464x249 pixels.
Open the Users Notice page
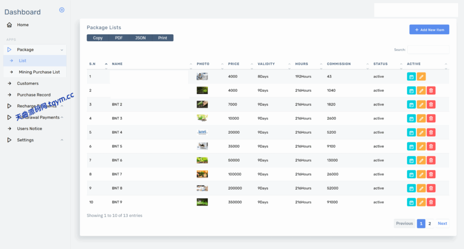point(29,129)
